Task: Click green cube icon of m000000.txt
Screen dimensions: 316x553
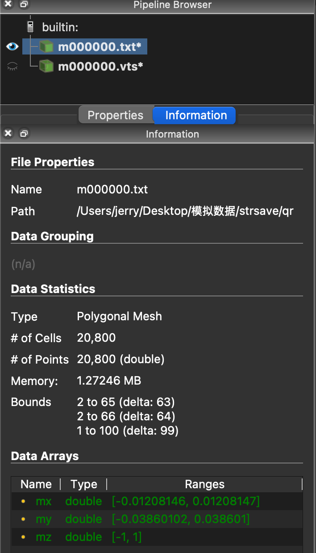Action: click(x=46, y=46)
